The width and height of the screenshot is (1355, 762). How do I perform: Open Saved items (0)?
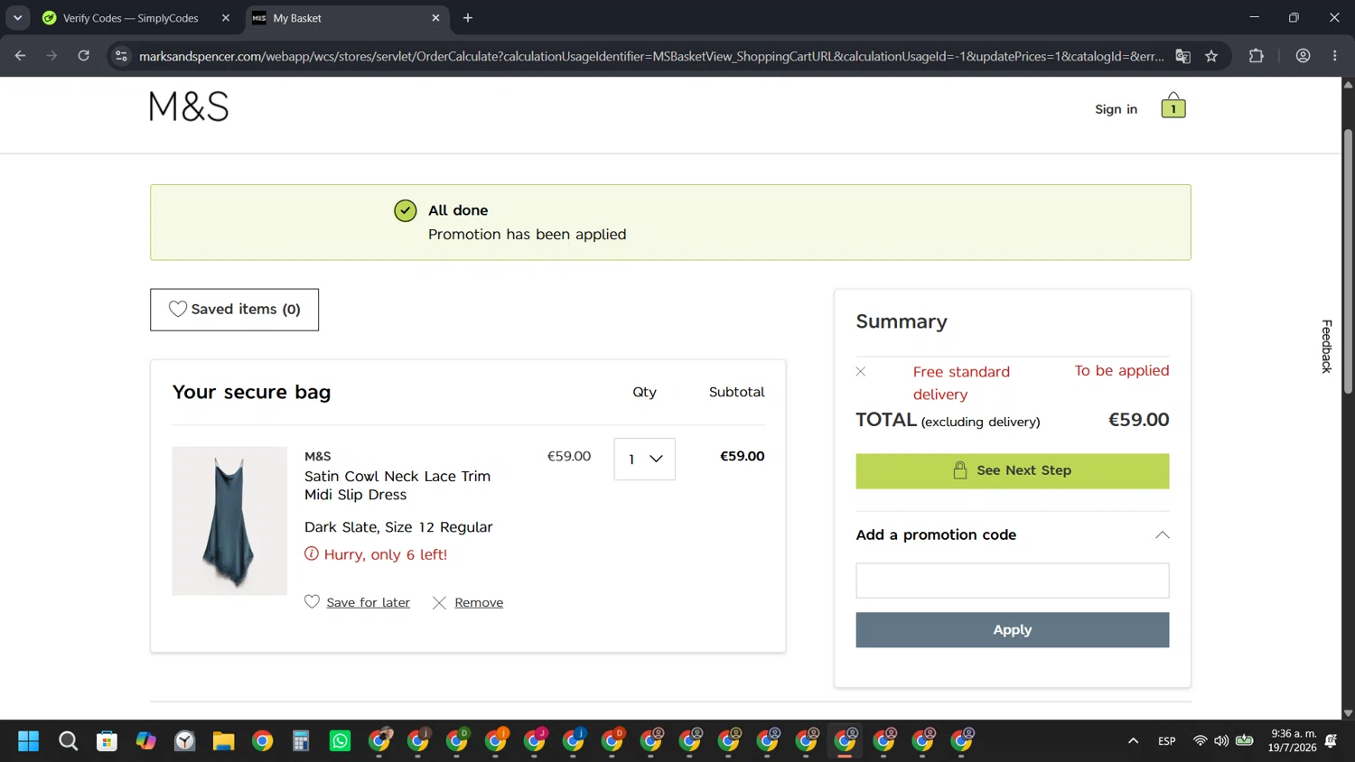234,310
